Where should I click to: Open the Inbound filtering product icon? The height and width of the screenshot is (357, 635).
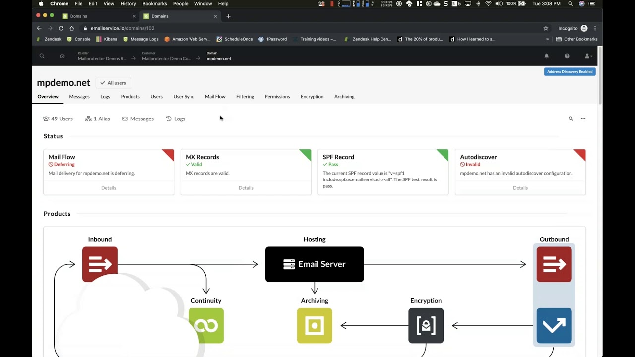pyautogui.click(x=100, y=264)
